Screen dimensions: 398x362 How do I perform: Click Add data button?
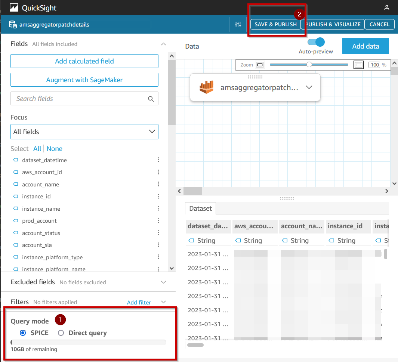365,46
